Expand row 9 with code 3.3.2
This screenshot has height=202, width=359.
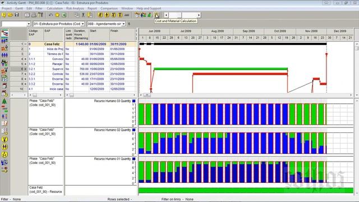click(x=25, y=84)
